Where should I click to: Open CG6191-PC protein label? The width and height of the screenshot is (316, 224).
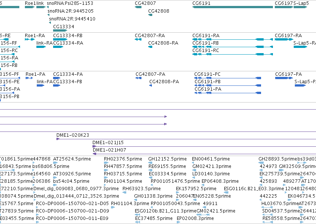pos(207,74)
